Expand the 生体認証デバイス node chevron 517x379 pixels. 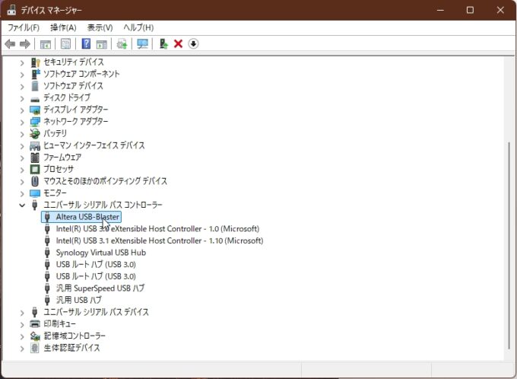pyautogui.click(x=22, y=349)
